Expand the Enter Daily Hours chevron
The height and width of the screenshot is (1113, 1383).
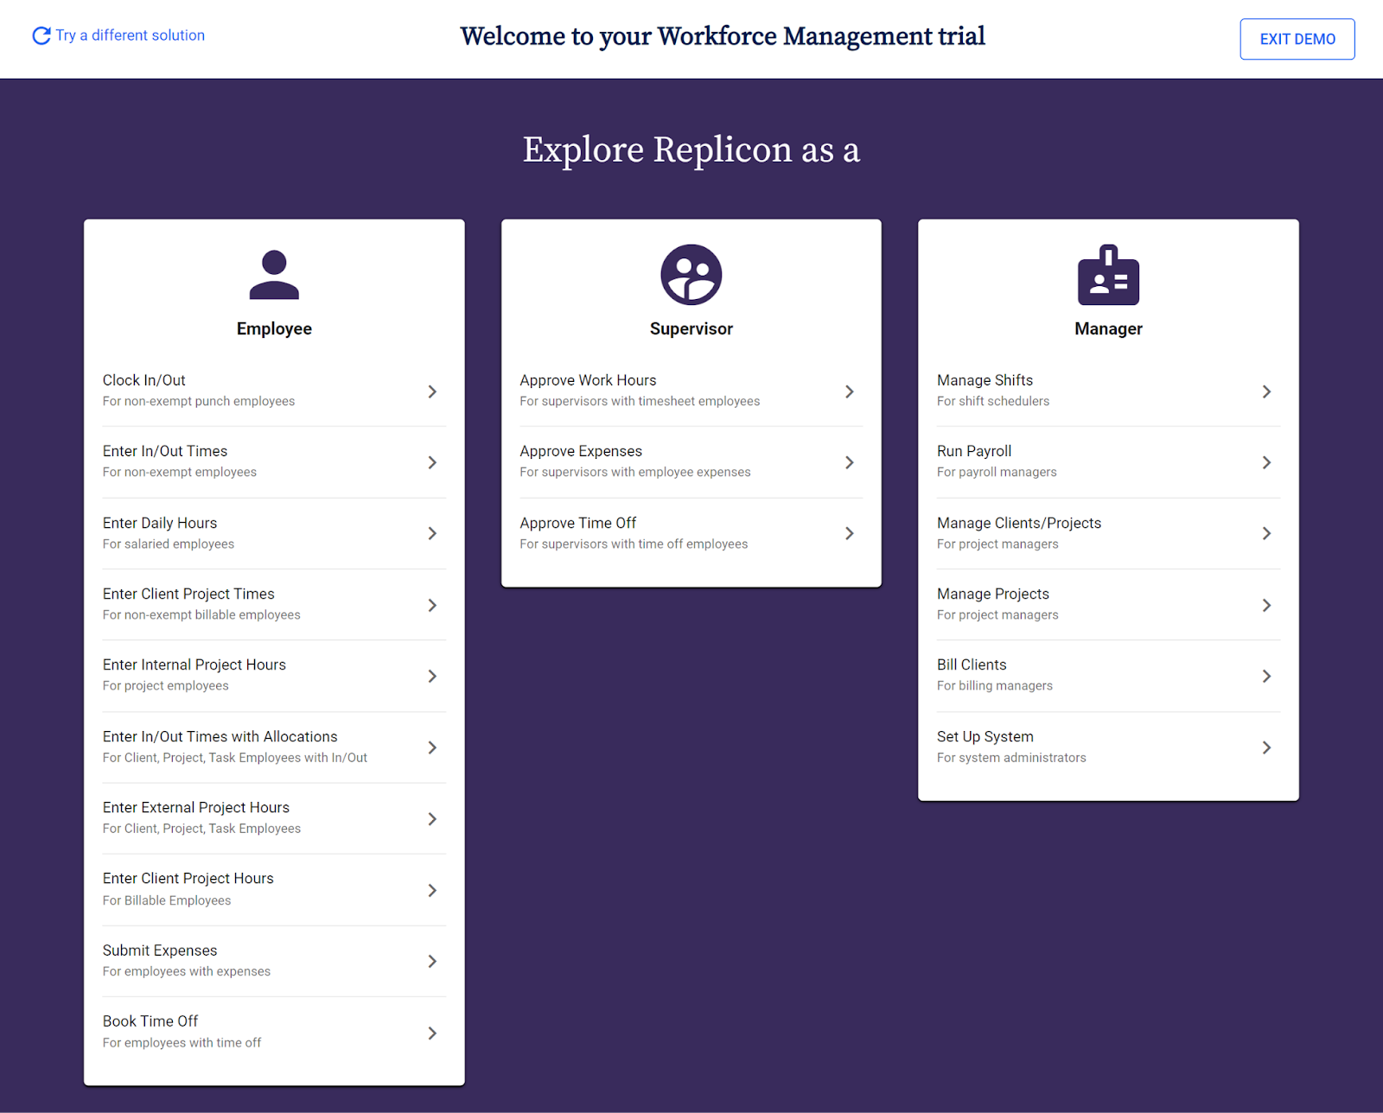[x=432, y=533]
